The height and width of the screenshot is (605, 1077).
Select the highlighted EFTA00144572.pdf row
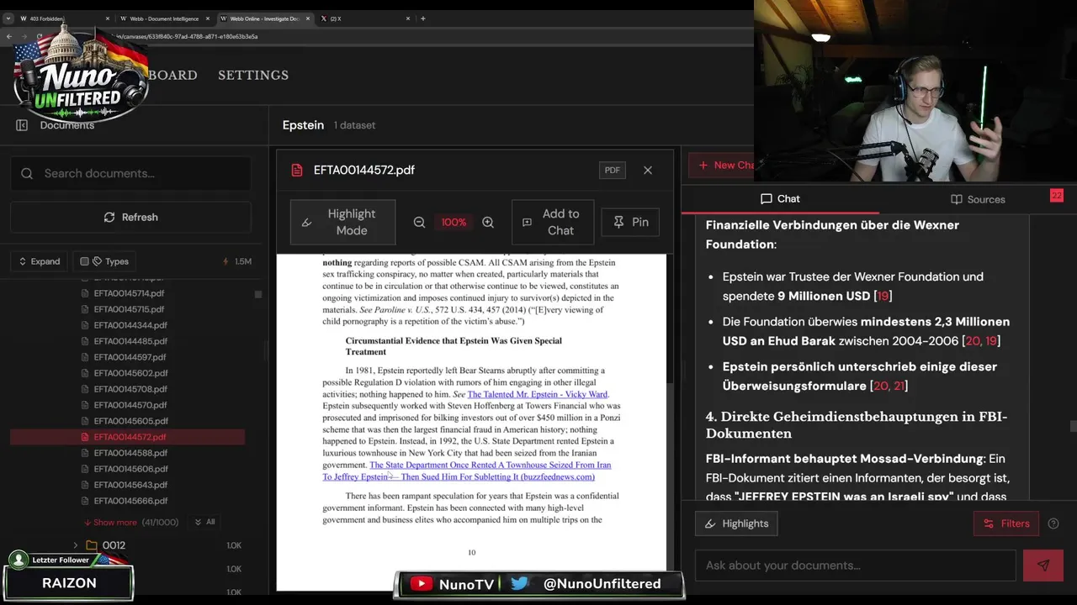[127, 437]
